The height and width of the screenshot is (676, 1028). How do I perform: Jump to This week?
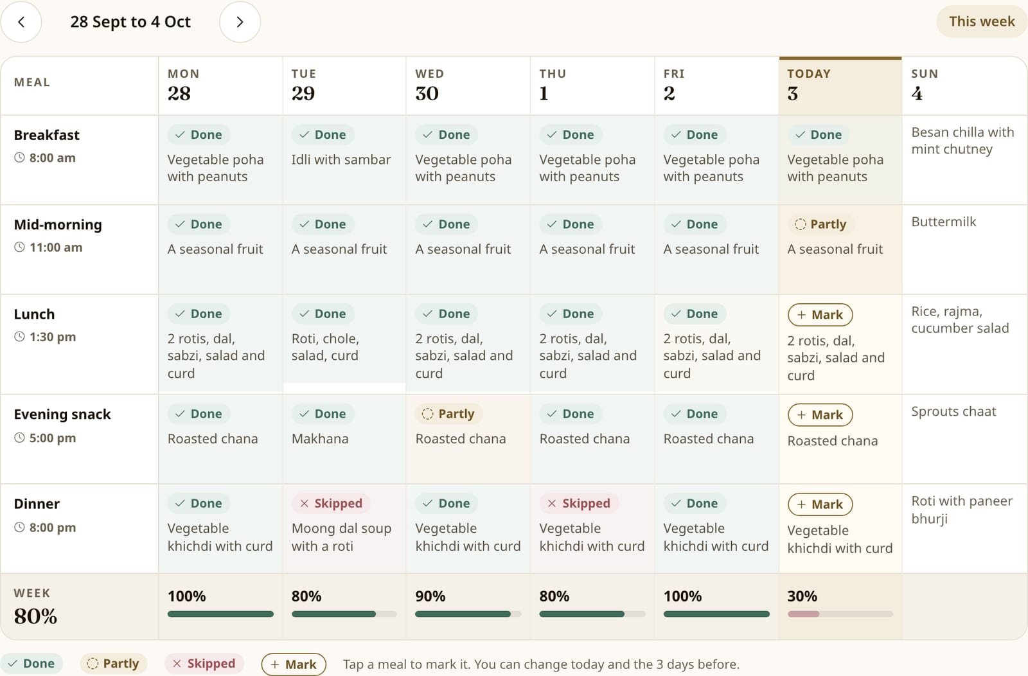coord(982,21)
